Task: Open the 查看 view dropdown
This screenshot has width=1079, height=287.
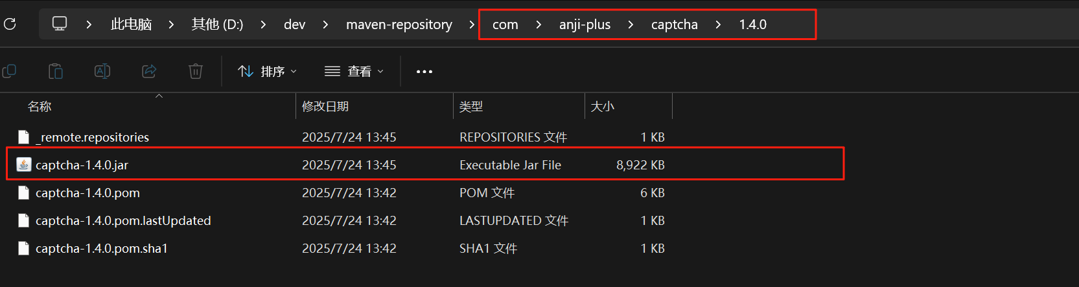Action: pyautogui.click(x=354, y=71)
